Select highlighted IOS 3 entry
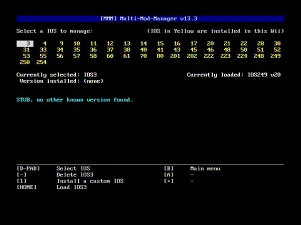The height and width of the screenshot is (225, 301). pyautogui.click(x=25, y=43)
